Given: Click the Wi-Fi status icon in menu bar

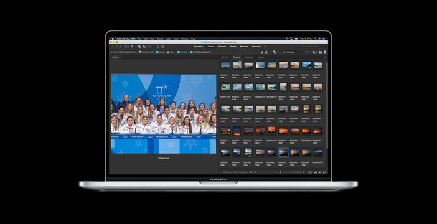Looking at the screenshot, I should (x=287, y=39).
